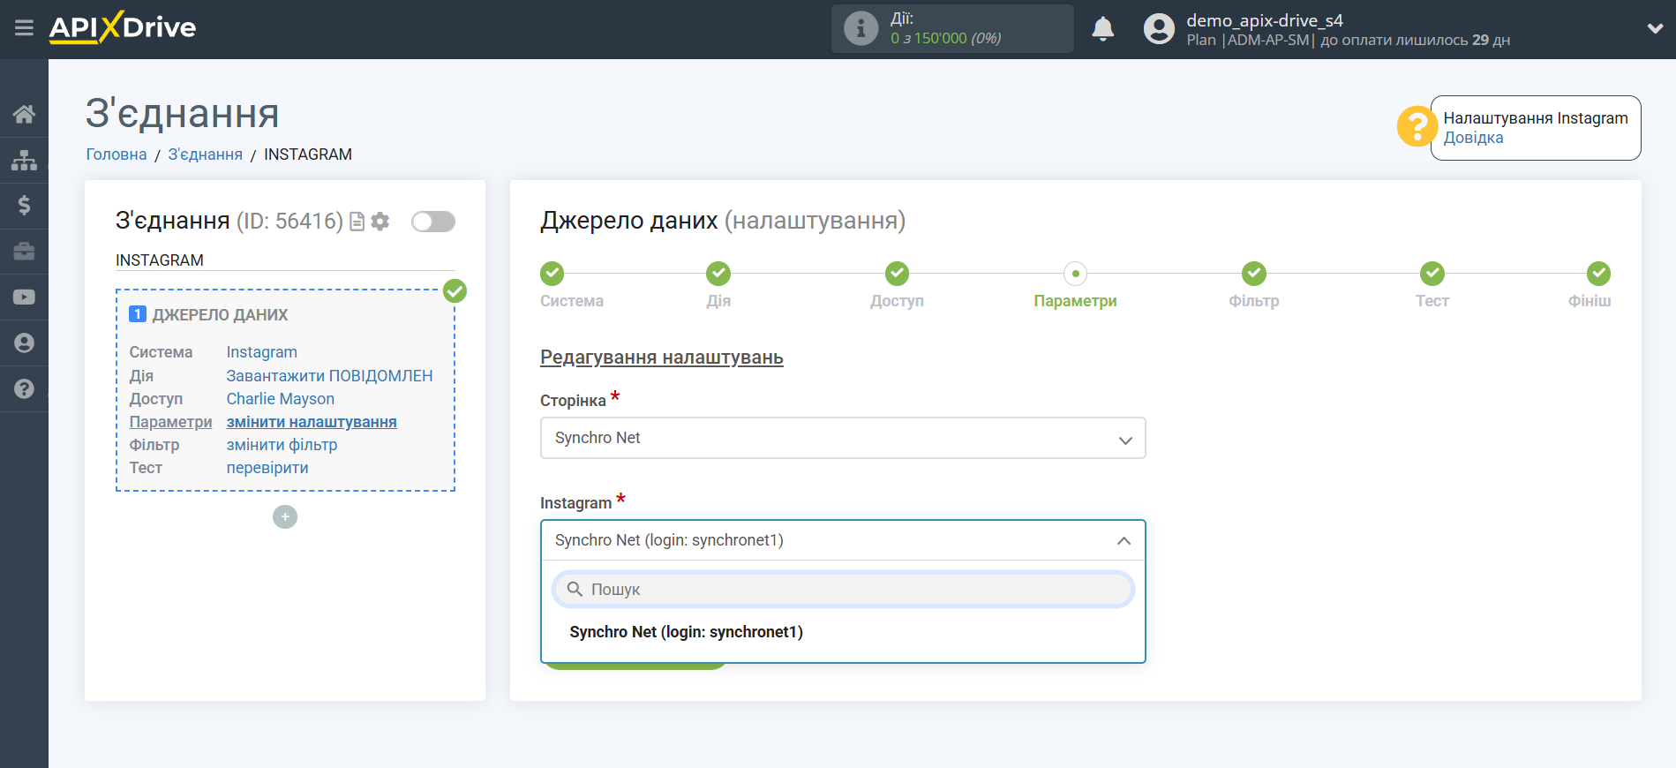Open the connections sitemap icon

[x=24, y=160]
